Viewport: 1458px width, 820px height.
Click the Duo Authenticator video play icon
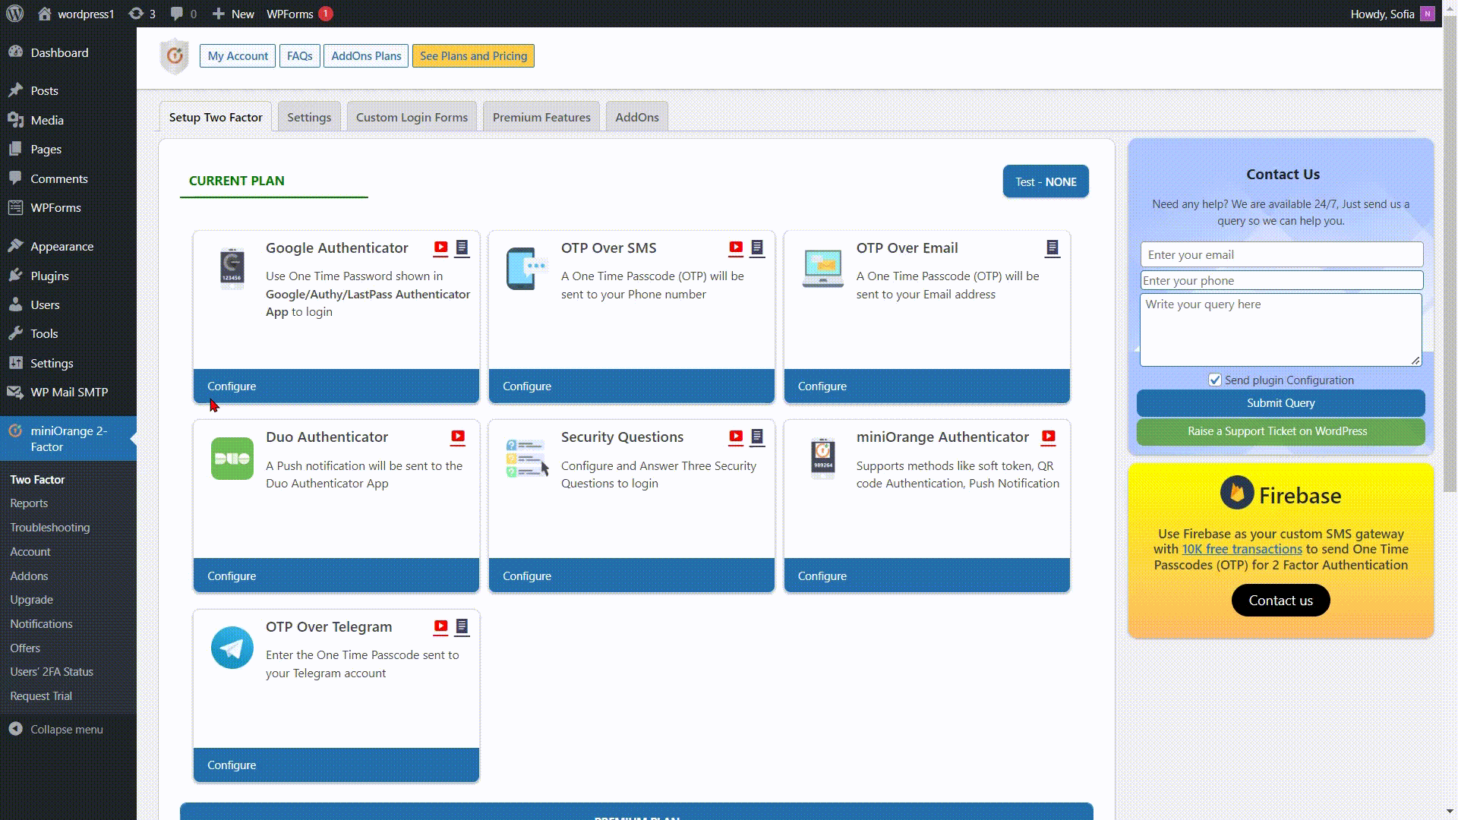coord(458,437)
